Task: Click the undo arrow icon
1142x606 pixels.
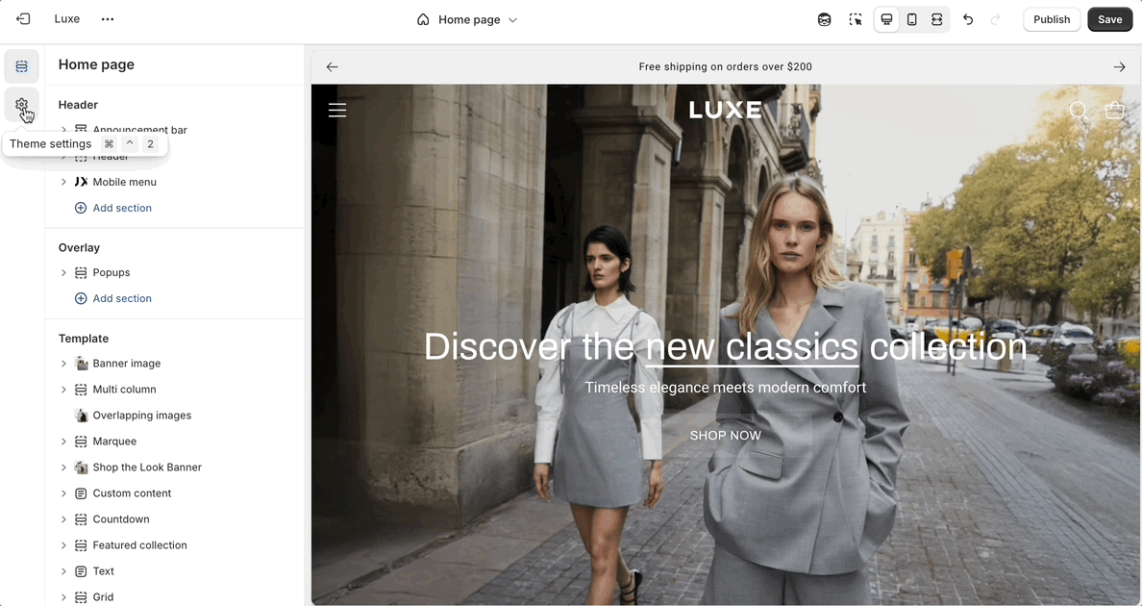Action: (968, 19)
